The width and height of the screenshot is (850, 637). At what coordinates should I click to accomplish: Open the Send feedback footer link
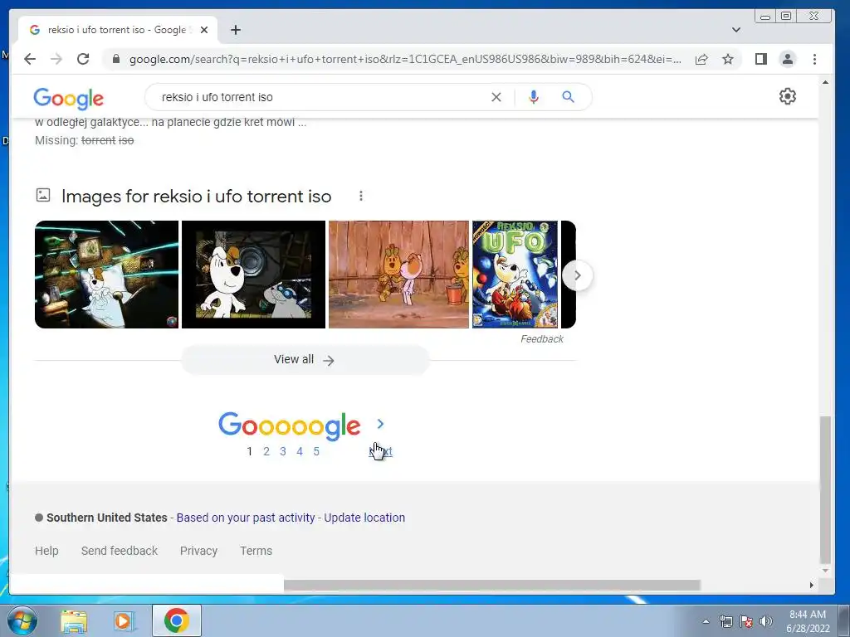coord(120,551)
